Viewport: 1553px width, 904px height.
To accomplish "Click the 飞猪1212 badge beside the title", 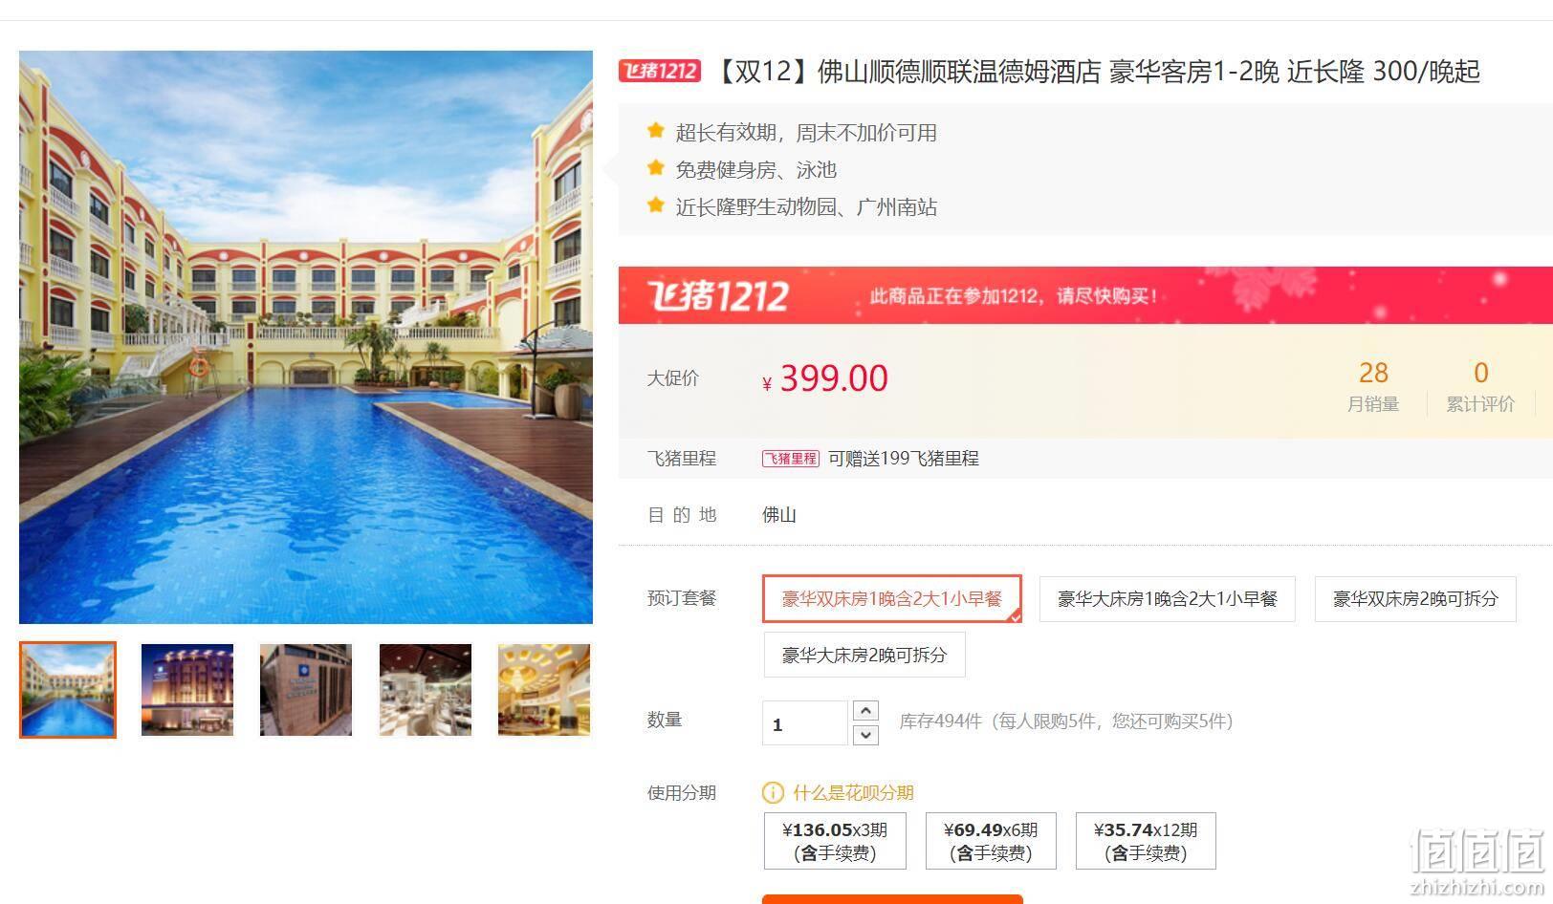I will click(659, 71).
